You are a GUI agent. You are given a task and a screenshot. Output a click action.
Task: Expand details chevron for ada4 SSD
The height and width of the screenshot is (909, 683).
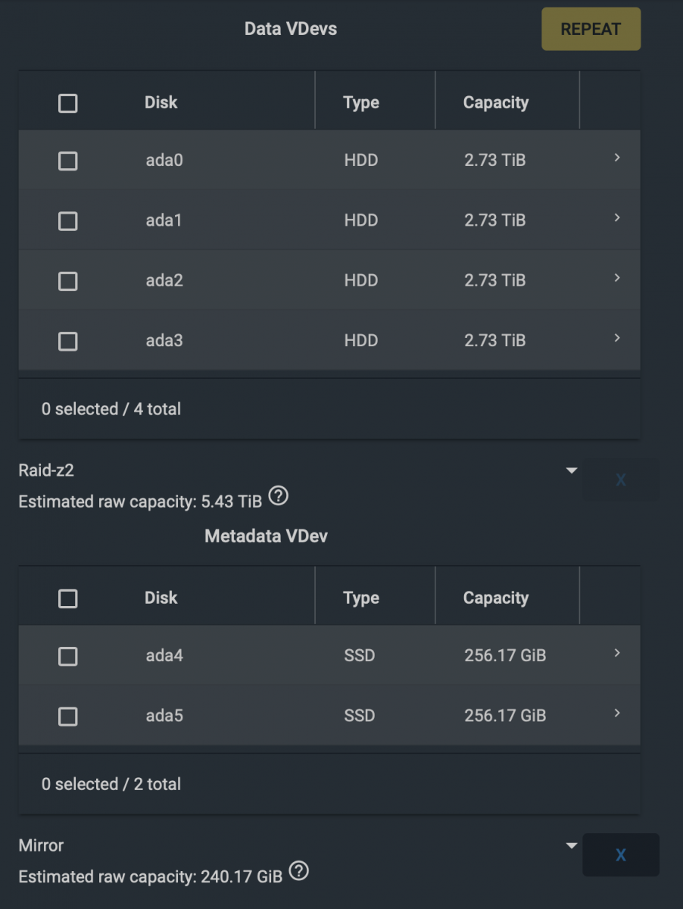(x=617, y=653)
